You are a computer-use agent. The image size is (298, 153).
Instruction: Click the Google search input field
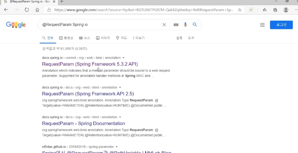click(101, 25)
